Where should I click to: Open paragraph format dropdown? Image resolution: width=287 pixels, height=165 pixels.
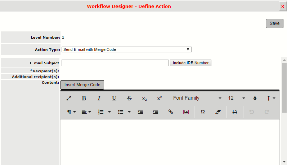point(71,112)
